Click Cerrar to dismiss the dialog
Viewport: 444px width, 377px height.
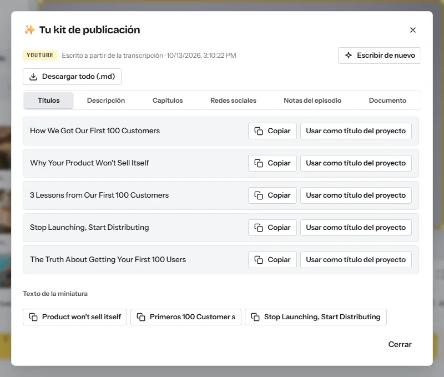point(400,344)
